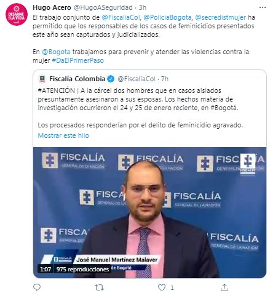Click the blue verified badge

click(111, 79)
